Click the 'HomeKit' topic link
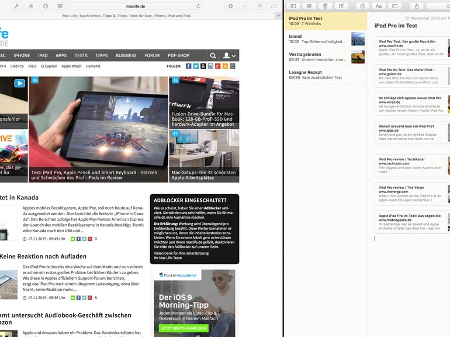 93,66
